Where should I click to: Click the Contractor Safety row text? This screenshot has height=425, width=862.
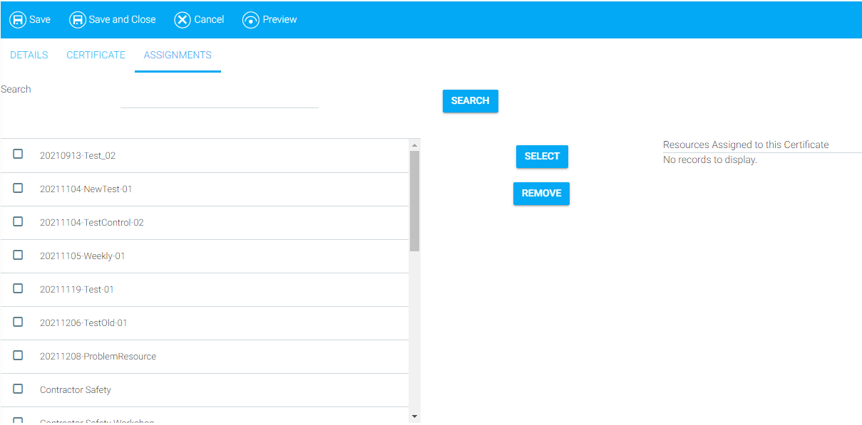click(76, 390)
